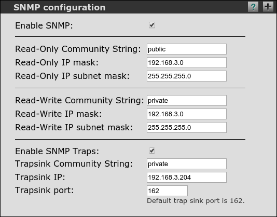This screenshot has height=217, width=277.
Task: Click the Enable SNMP Traps: label
Action: tap(57, 151)
